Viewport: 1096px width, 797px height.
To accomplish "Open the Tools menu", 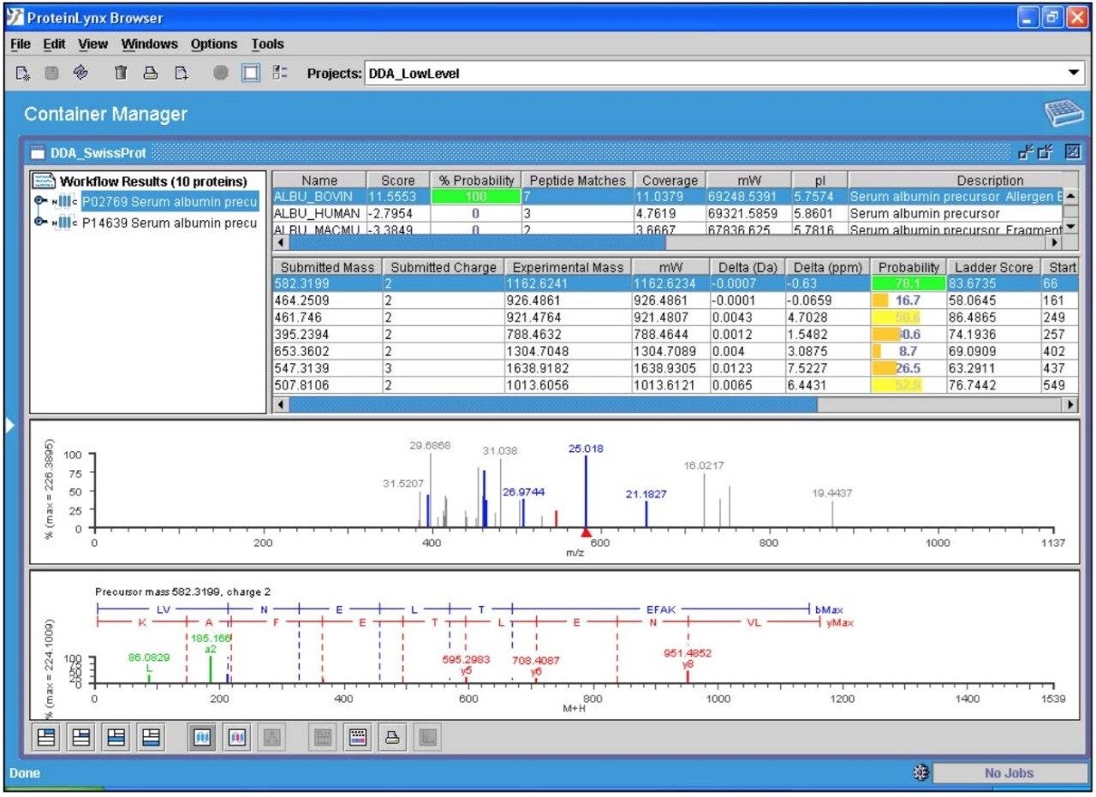I will [267, 44].
